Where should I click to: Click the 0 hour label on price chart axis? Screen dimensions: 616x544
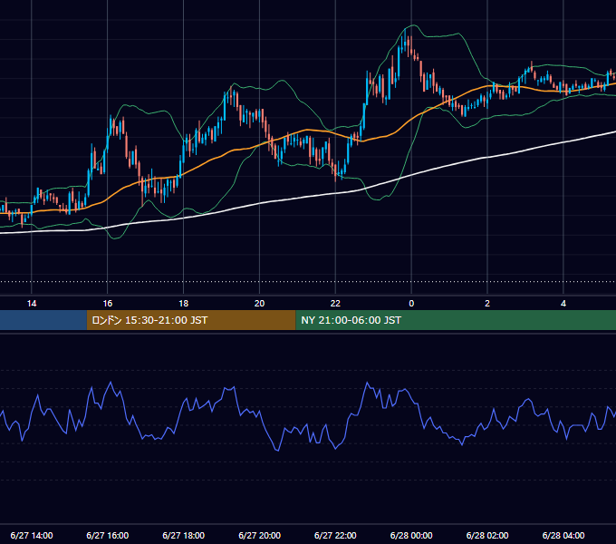(x=411, y=304)
